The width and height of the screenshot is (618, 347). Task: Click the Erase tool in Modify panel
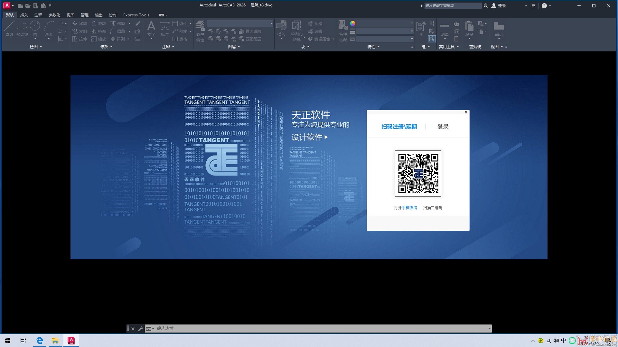(137, 23)
